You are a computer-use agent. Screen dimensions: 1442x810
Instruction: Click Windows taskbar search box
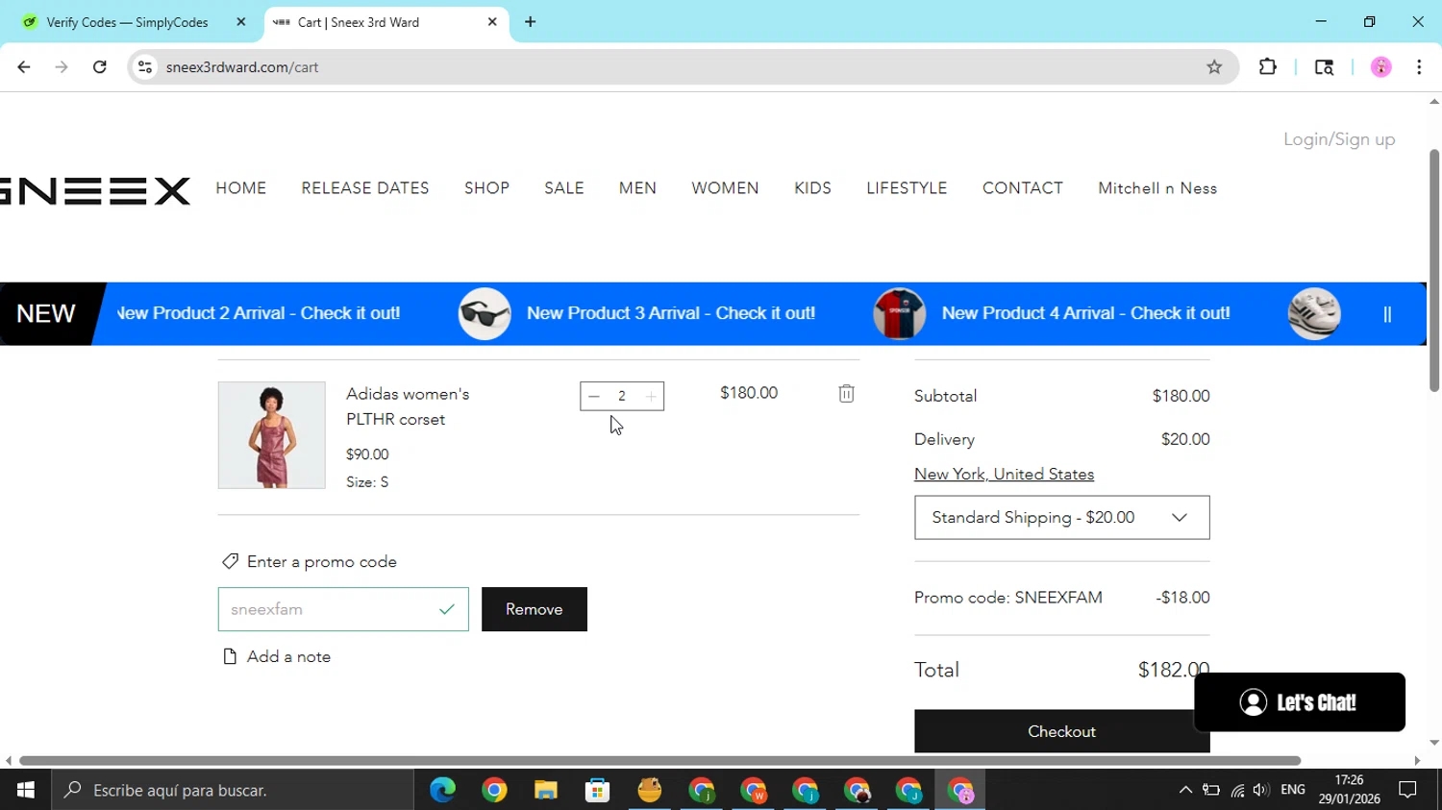[233, 790]
